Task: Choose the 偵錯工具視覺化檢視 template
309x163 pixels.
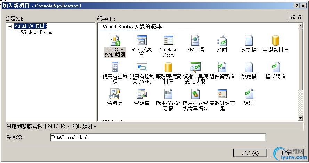Action: point(195,73)
